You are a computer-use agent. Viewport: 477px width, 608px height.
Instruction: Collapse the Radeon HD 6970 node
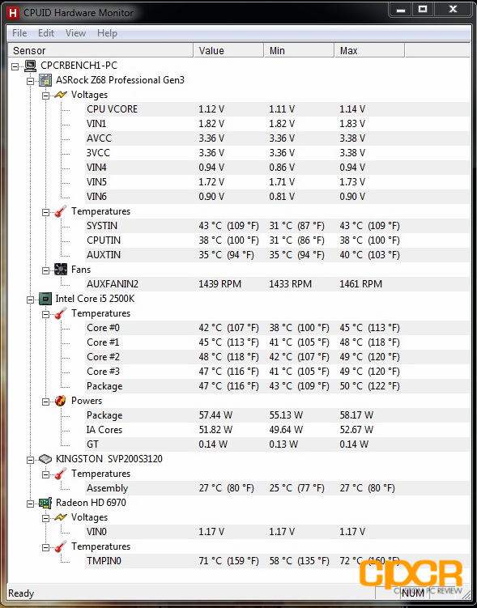[x=30, y=504]
